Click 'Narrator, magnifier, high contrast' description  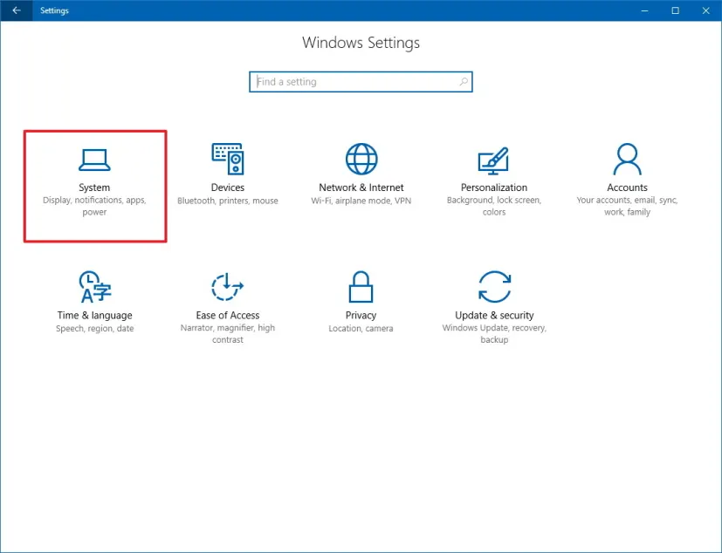(x=228, y=333)
